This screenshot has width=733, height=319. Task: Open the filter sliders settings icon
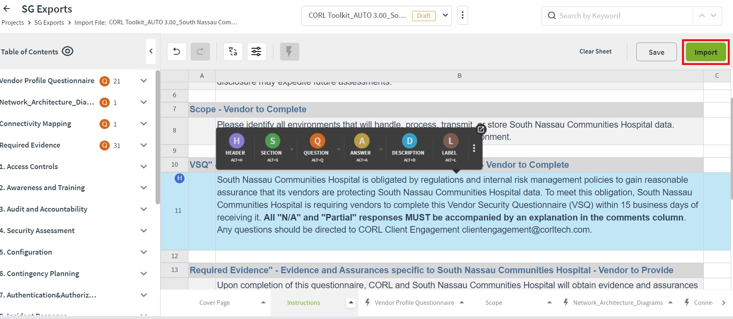pos(256,51)
